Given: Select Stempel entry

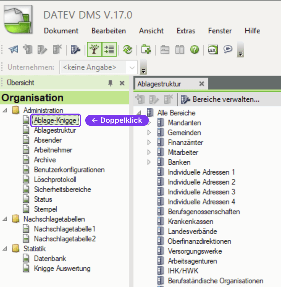Looking at the screenshot, I should [x=45, y=209].
